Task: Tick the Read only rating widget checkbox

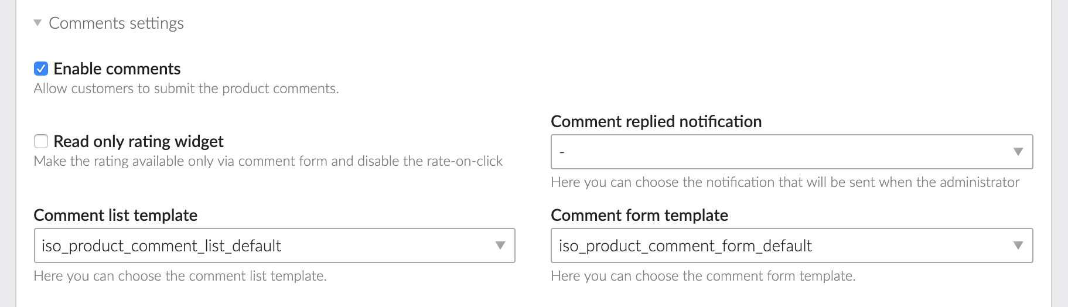Action: pos(41,141)
